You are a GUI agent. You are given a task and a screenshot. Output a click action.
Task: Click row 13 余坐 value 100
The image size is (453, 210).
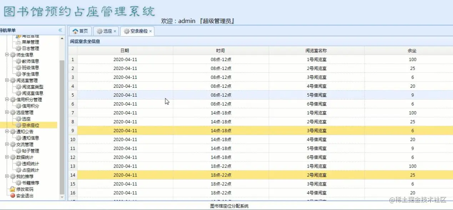tap(412, 167)
